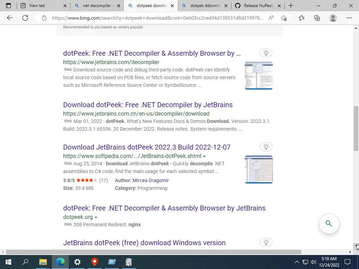The width and height of the screenshot is (359, 269).
Task: Click 'Recommended to you based on what's popular' text
Action: pyautogui.click(x=103, y=27)
